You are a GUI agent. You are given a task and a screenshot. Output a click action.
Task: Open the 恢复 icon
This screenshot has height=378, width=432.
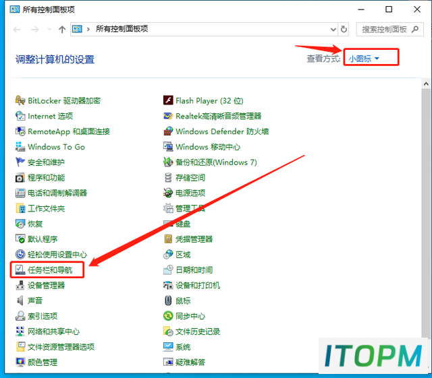20,224
